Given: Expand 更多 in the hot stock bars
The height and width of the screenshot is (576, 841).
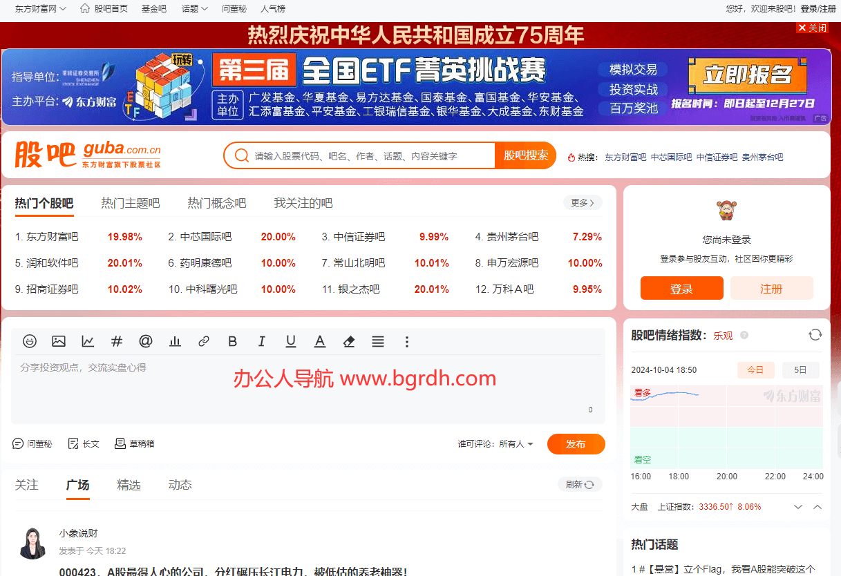Looking at the screenshot, I should coord(583,202).
